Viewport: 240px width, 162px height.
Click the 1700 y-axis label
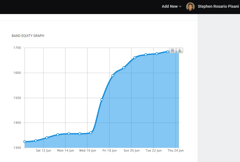pos(17,48)
